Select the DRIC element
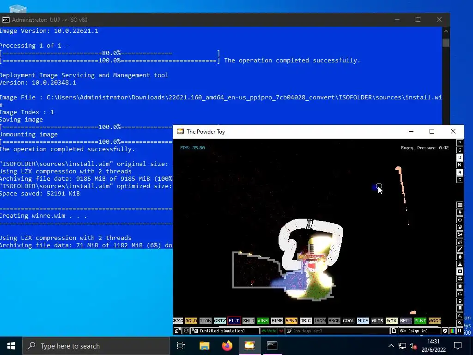This screenshot has height=355, width=473. (306, 321)
